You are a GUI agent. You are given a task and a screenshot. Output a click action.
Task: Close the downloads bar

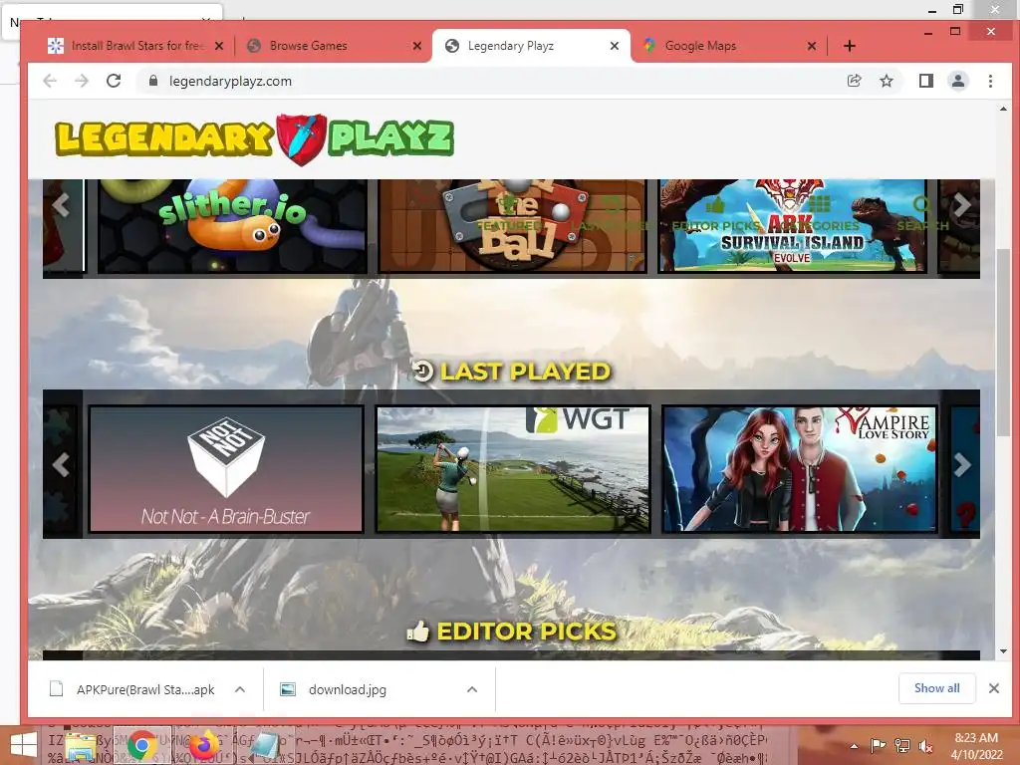(993, 688)
